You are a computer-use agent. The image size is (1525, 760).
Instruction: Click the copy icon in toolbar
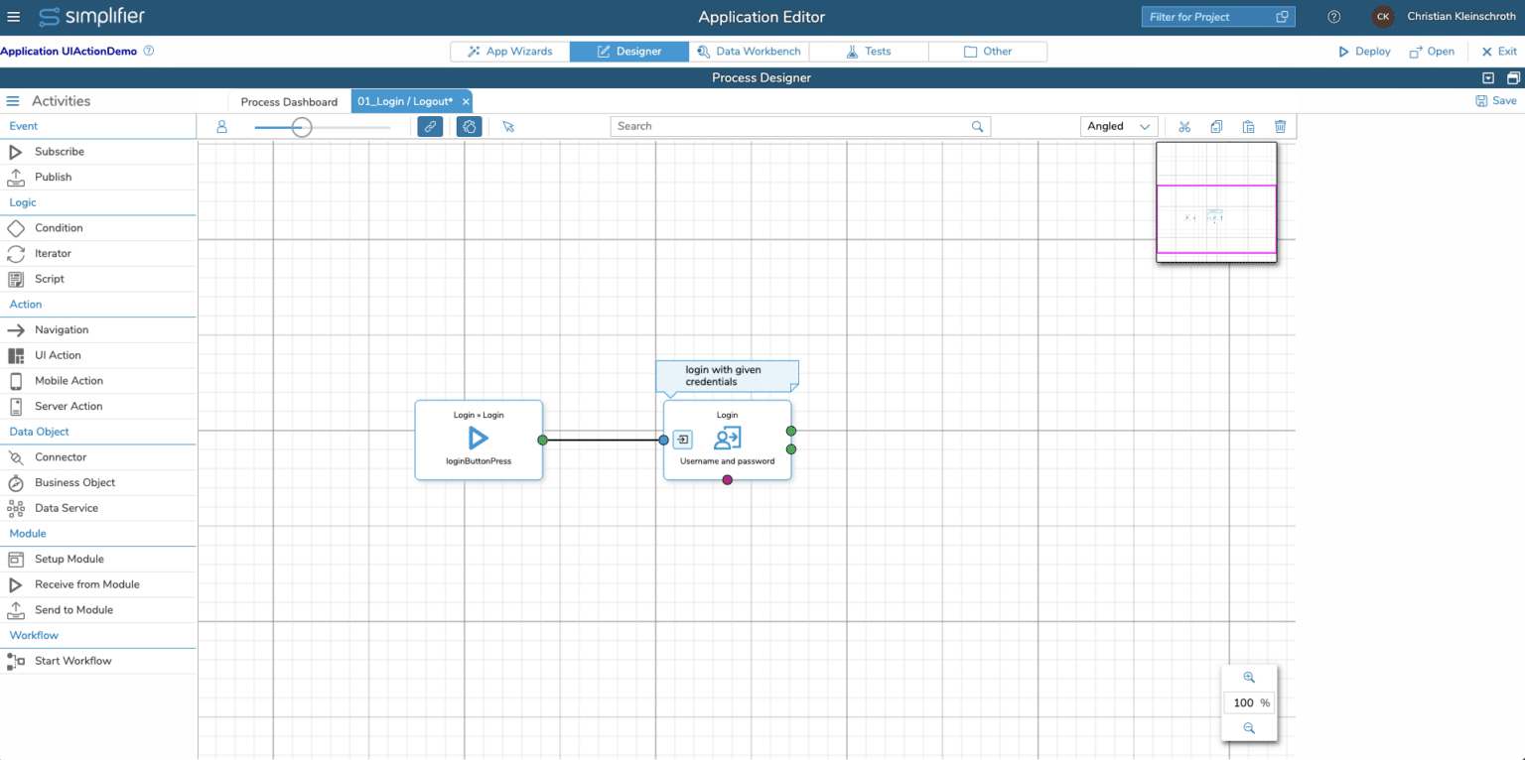pyautogui.click(x=1216, y=127)
